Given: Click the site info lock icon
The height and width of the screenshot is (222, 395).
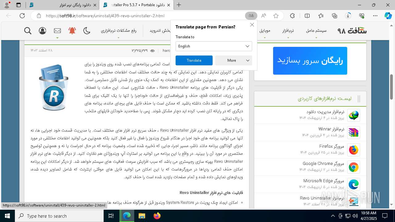Looking at the screenshot, I should point(38,16).
